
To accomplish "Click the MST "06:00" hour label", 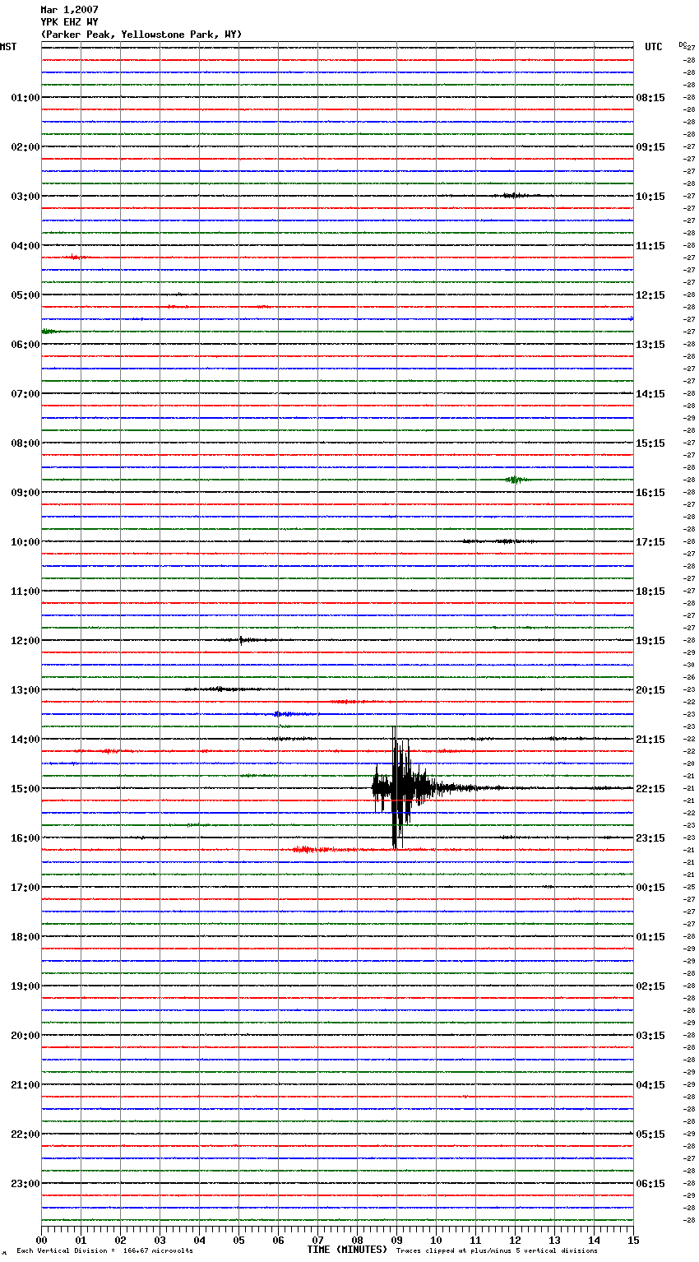I will click(x=25, y=345).
